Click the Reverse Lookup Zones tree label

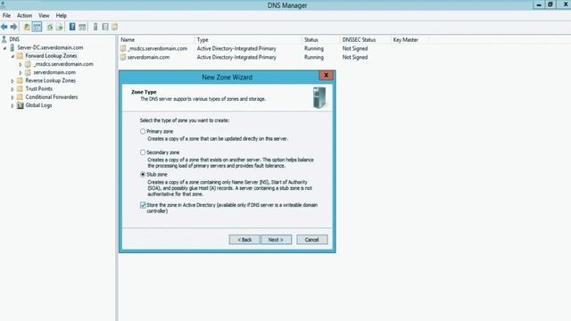coord(51,80)
